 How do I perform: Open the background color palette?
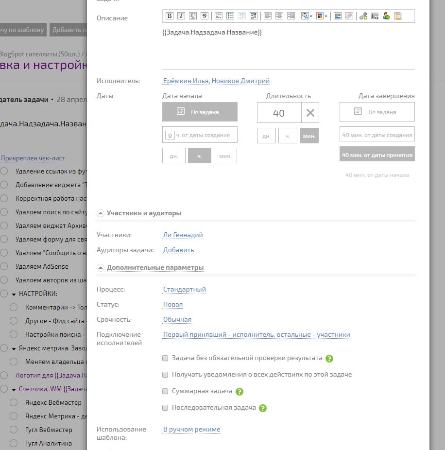click(322, 16)
